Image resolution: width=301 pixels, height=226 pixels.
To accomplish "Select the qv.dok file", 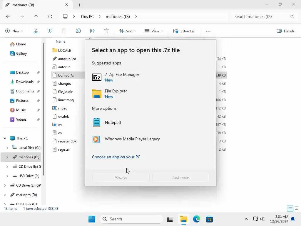I will (63, 117).
